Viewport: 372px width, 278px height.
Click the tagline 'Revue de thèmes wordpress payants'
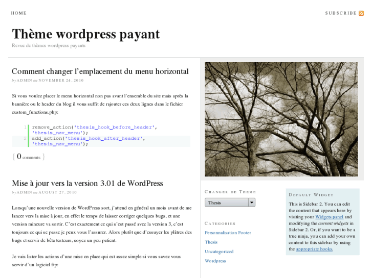[x=49, y=45]
